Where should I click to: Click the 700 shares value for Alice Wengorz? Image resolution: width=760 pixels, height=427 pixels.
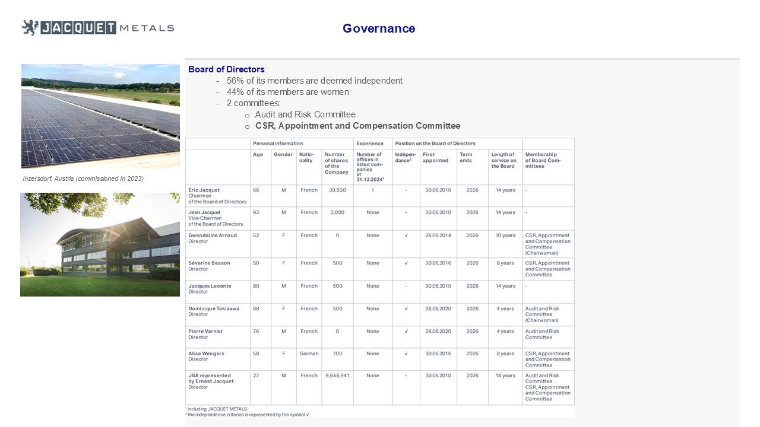click(337, 353)
